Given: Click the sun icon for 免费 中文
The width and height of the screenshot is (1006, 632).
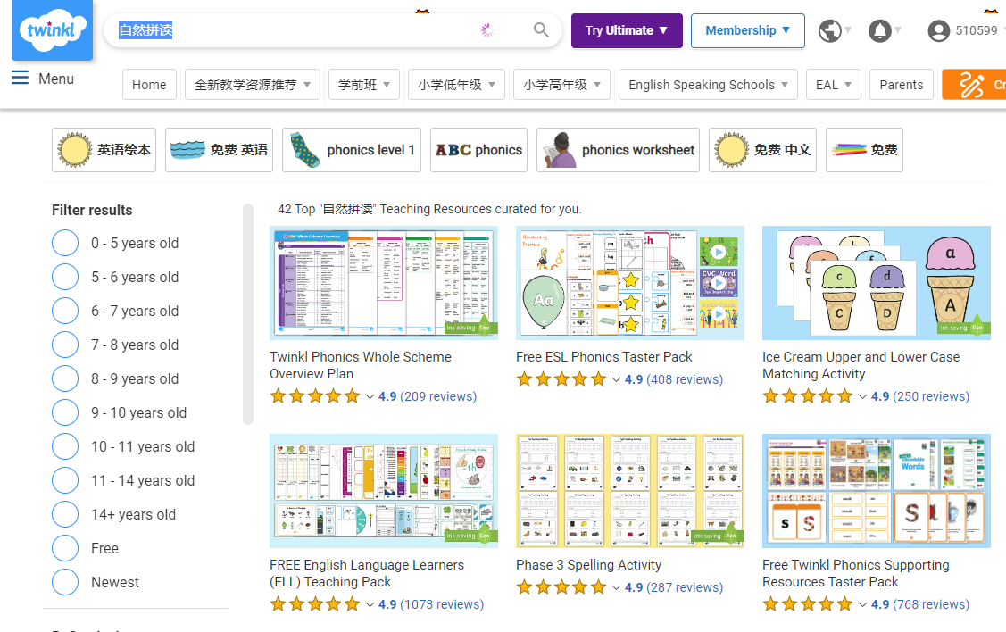Looking at the screenshot, I should (x=731, y=150).
